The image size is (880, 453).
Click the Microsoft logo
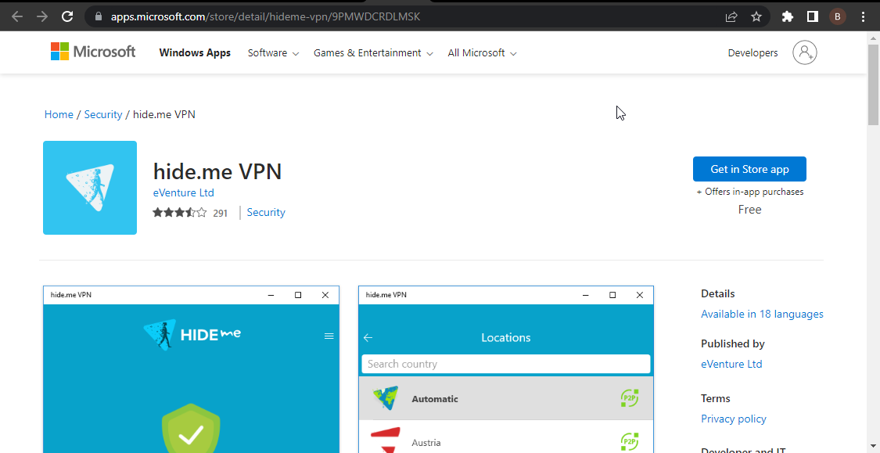pos(93,52)
